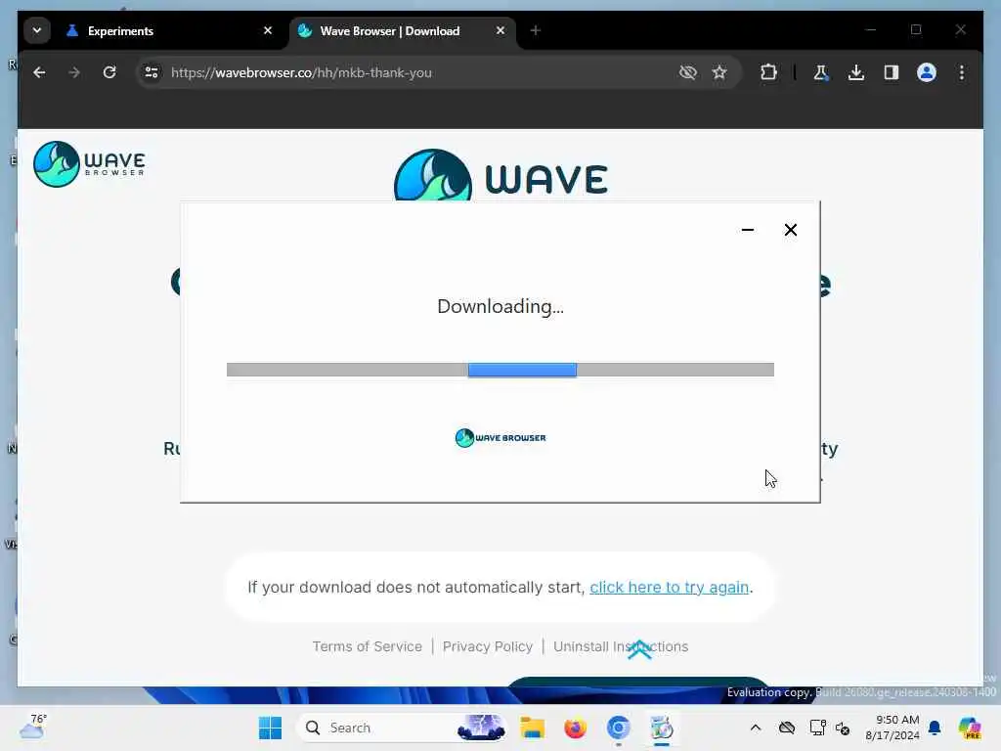
Task: Launch Copilot preview from the taskbar
Action: (970, 728)
